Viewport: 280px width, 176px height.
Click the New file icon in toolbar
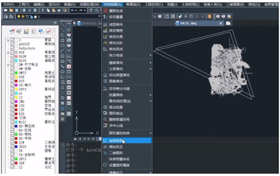coord(6,10)
